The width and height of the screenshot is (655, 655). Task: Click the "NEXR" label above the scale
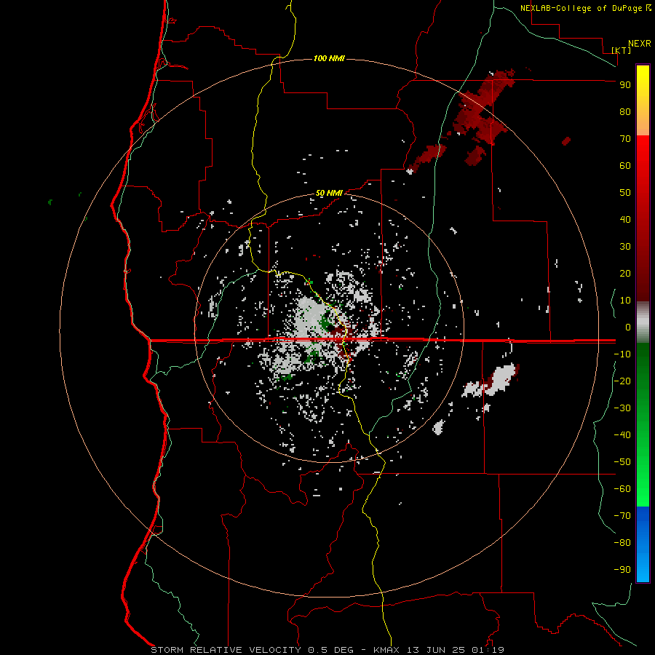pyautogui.click(x=640, y=44)
